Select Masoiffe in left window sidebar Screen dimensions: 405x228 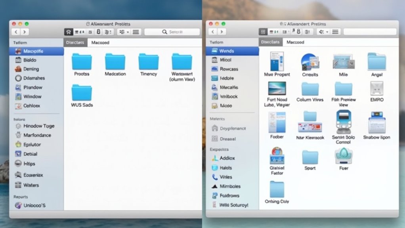[x=36, y=51]
